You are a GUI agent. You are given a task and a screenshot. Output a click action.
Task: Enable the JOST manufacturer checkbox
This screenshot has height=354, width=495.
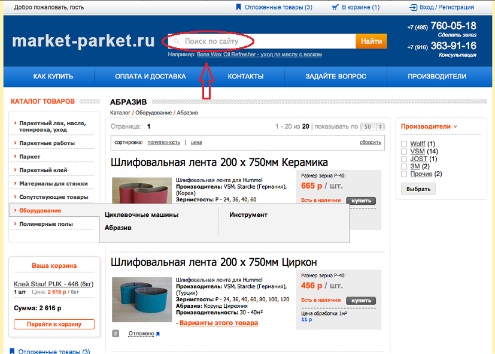404,159
